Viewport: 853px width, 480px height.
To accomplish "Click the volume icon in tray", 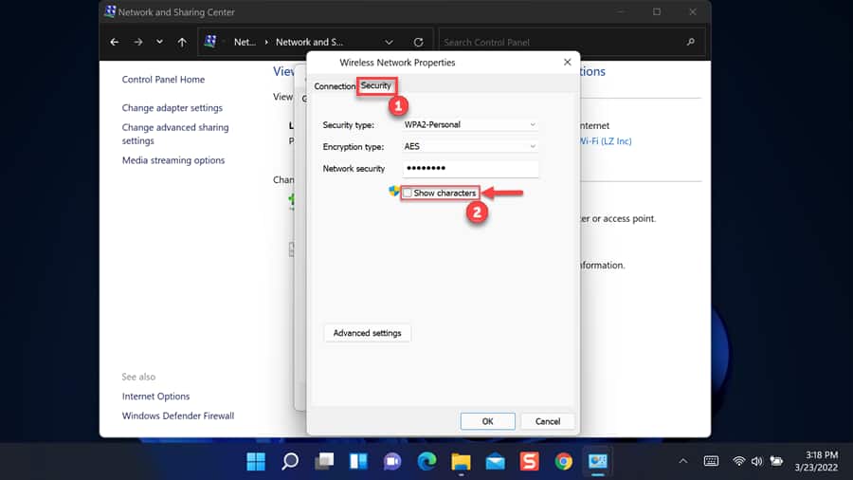I will pos(756,461).
